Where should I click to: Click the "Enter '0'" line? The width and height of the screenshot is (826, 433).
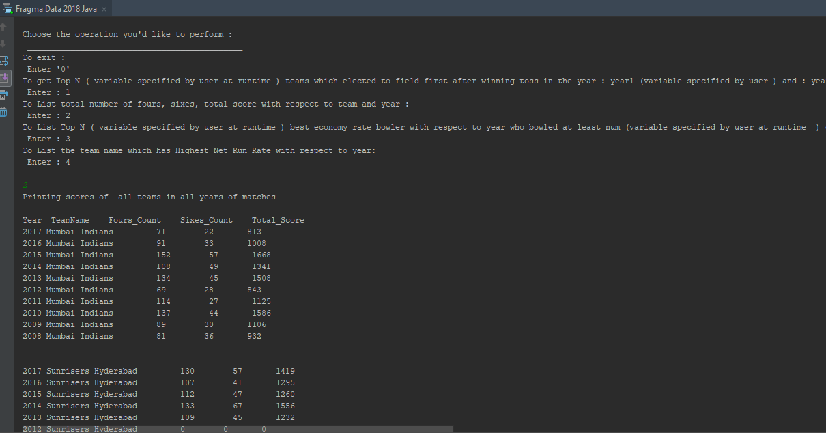click(x=48, y=69)
